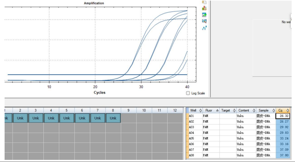Select the Unk well in plate column 4

pos(51,118)
